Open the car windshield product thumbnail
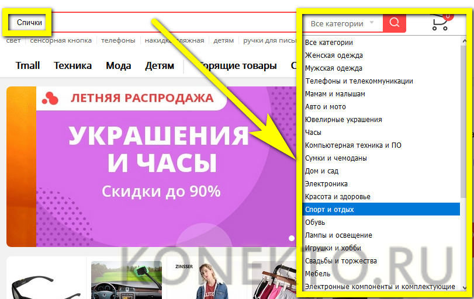474x299 pixels. (x=126, y=280)
